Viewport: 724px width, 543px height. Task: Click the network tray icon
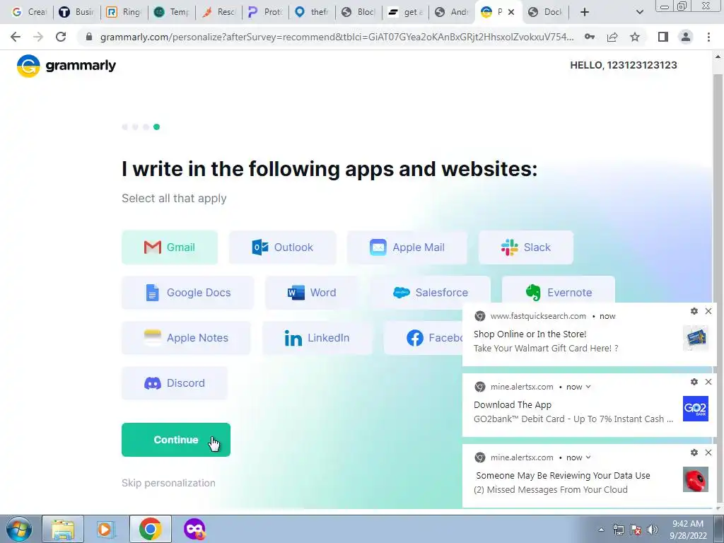click(618, 530)
